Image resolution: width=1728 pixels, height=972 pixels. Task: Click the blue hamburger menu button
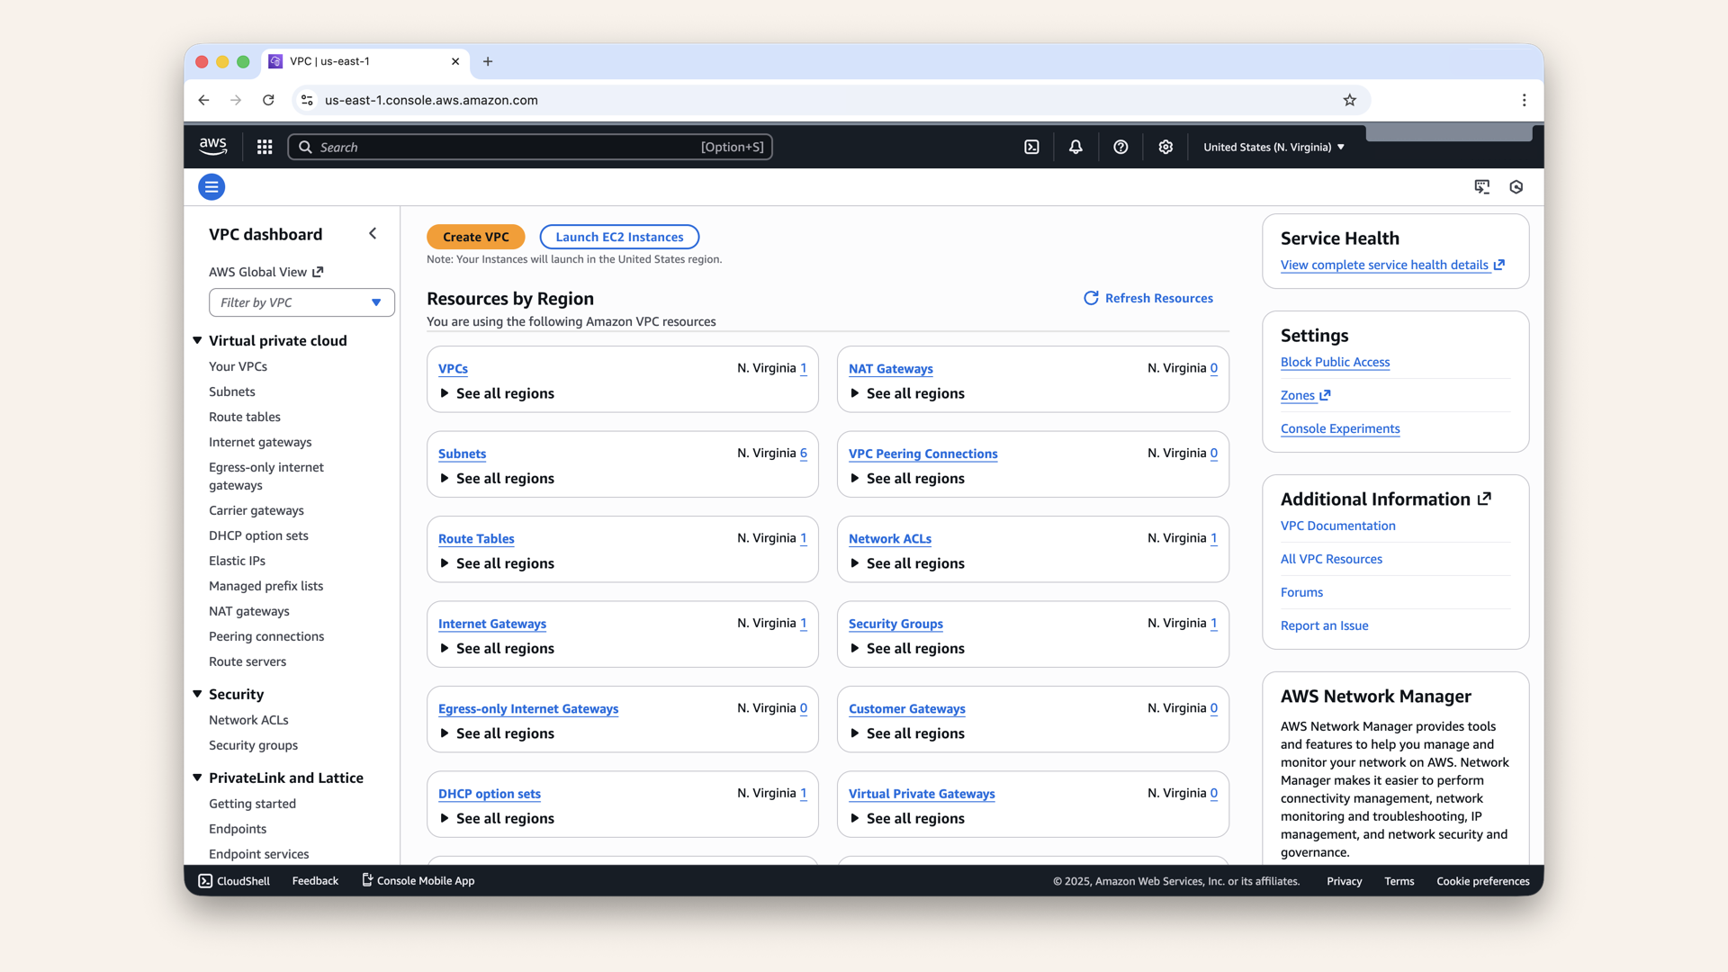(x=211, y=186)
